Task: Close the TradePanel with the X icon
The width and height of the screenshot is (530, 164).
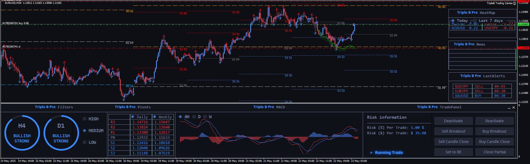Action: (514, 108)
